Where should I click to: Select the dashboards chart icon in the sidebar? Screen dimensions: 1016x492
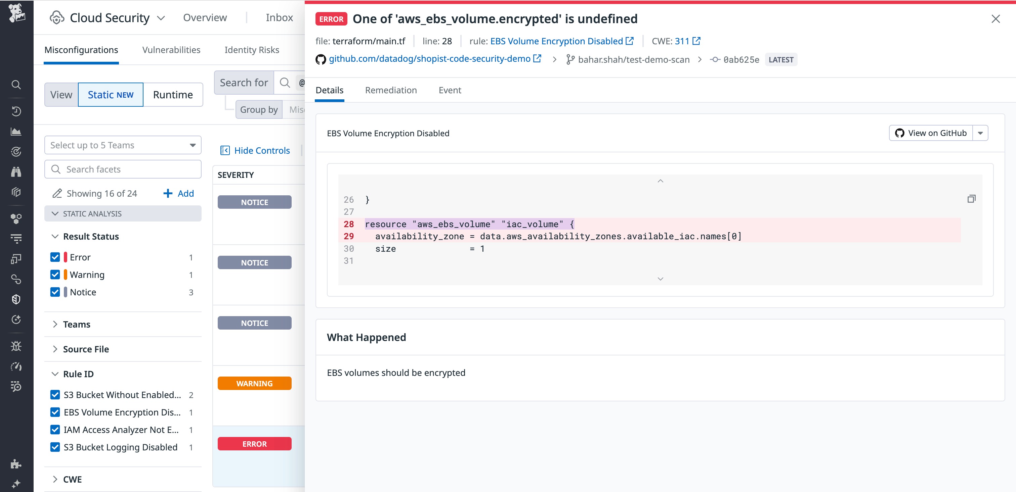point(16,132)
